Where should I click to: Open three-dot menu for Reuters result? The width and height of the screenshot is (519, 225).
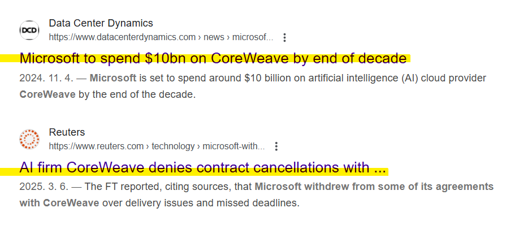(x=276, y=146)
